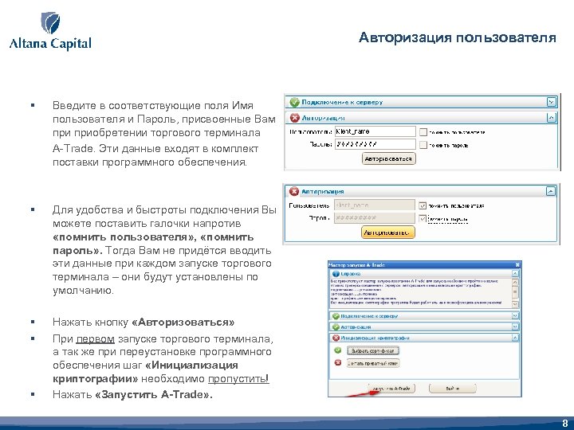Click the wizard title 'Мастер запуска A-Trade'

(356, 264)
